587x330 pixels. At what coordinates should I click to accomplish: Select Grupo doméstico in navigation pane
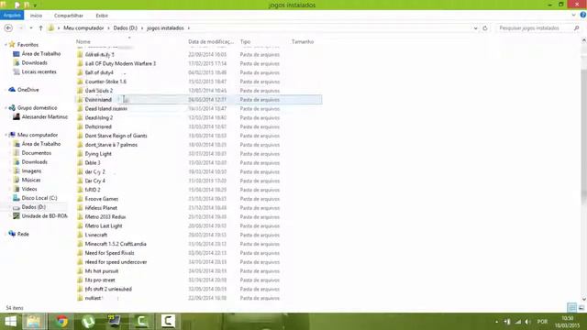(x=37, y=108)
